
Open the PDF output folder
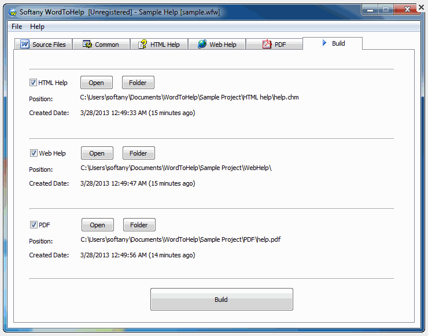[139, 225]
